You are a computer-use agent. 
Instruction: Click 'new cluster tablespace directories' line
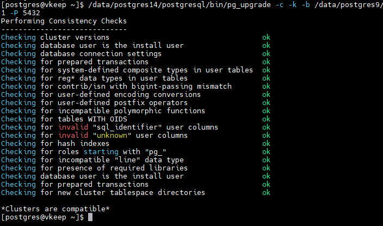pos(103,193)
